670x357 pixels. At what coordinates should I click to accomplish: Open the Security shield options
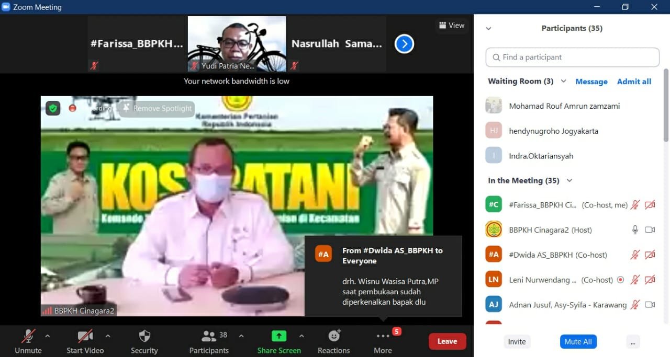144,336
